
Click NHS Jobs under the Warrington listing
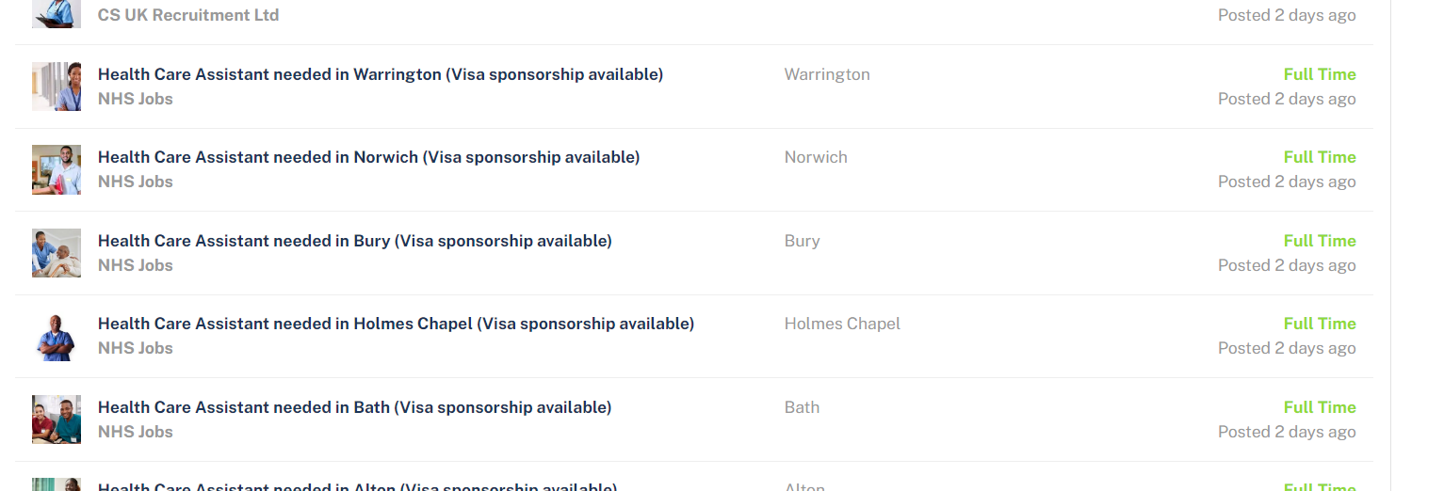136,99
